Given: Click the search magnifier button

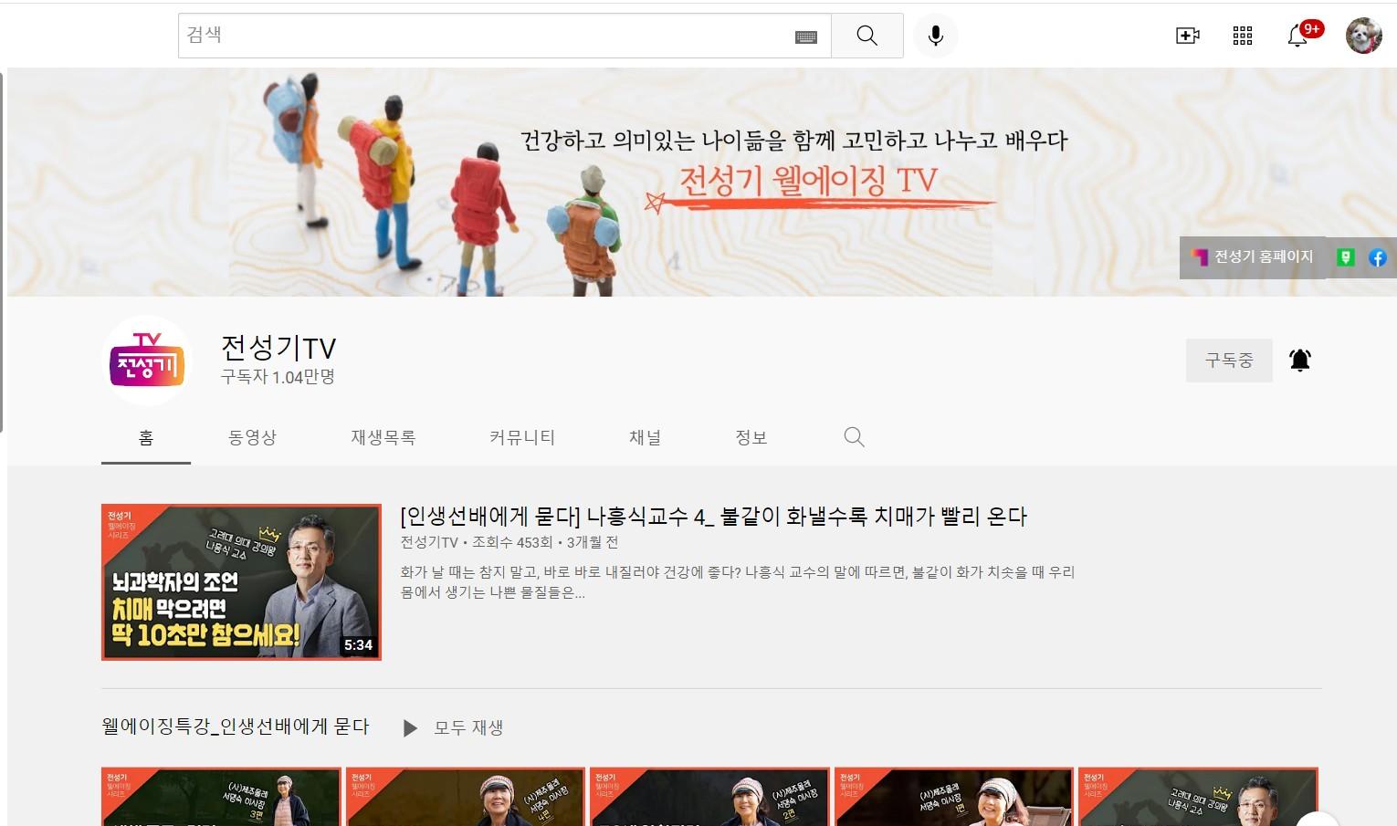Looking at the screenshot, I should [x=867, y=36].
